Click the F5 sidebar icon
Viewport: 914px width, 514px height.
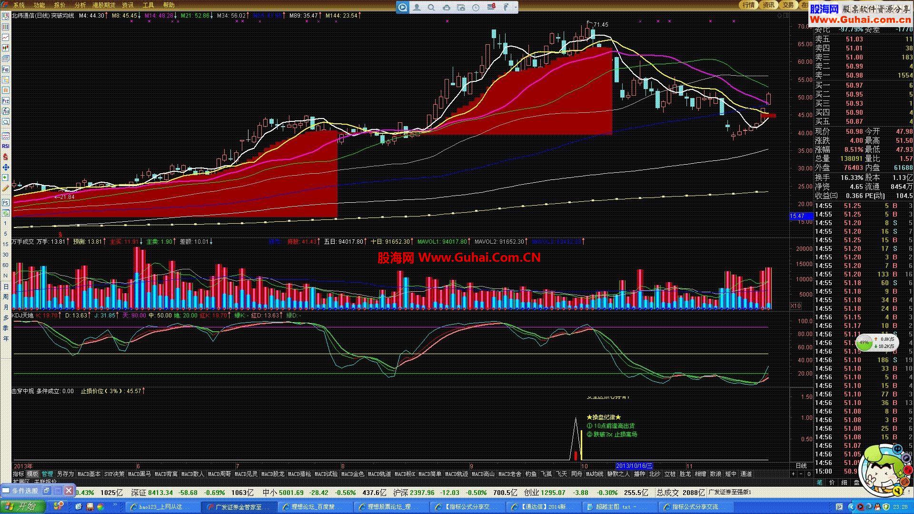6,202
